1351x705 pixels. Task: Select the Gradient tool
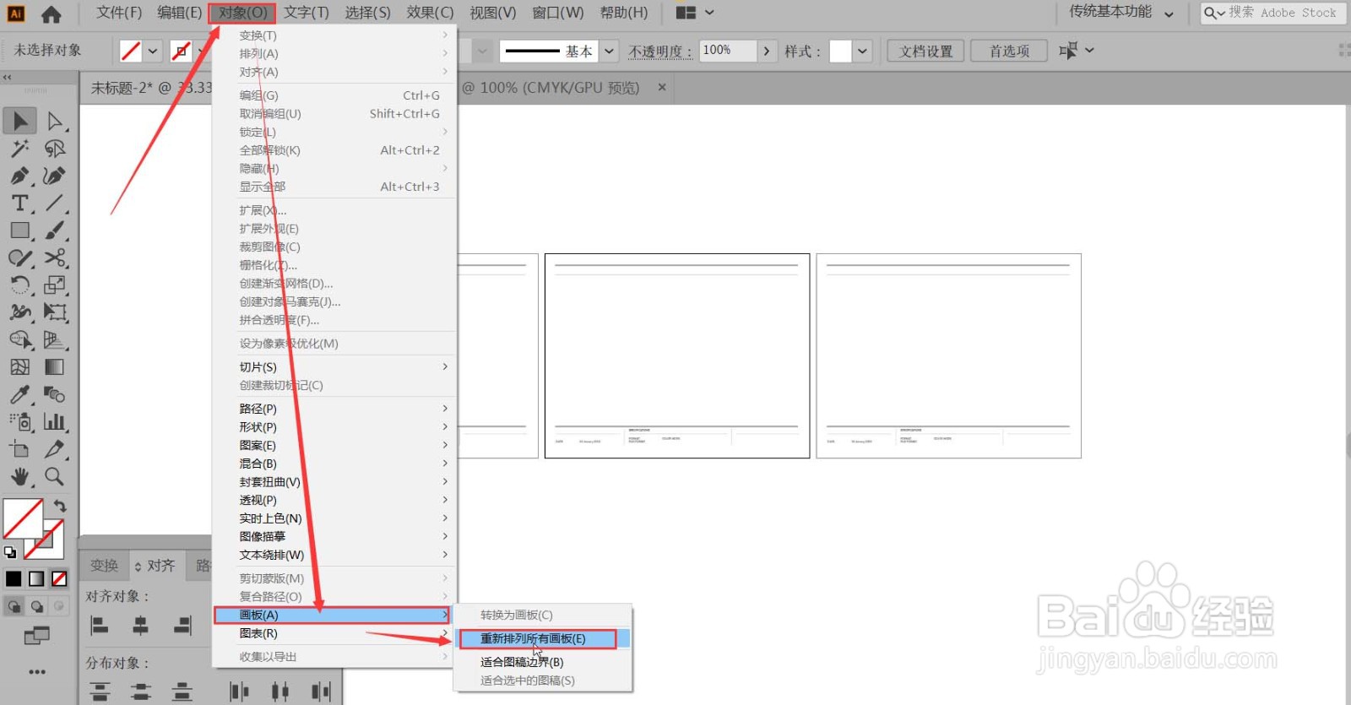point(55,366)
